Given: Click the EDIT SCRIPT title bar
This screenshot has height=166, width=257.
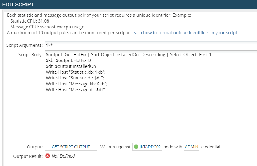Looking at the screenshot, I should point(128,5).
